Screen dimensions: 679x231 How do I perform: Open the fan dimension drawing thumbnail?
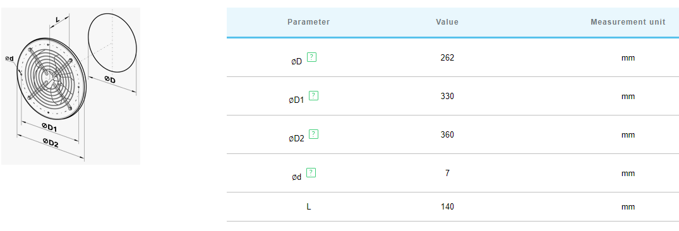71,86
